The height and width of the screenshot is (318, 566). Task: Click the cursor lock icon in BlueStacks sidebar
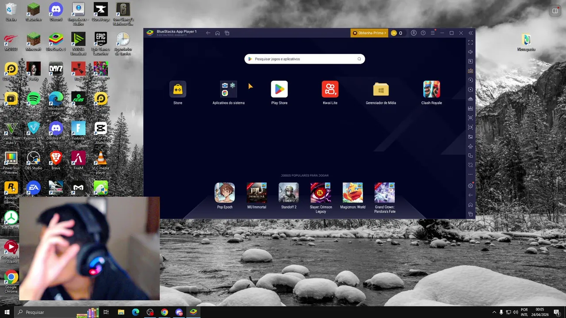(x=470, y=61)
